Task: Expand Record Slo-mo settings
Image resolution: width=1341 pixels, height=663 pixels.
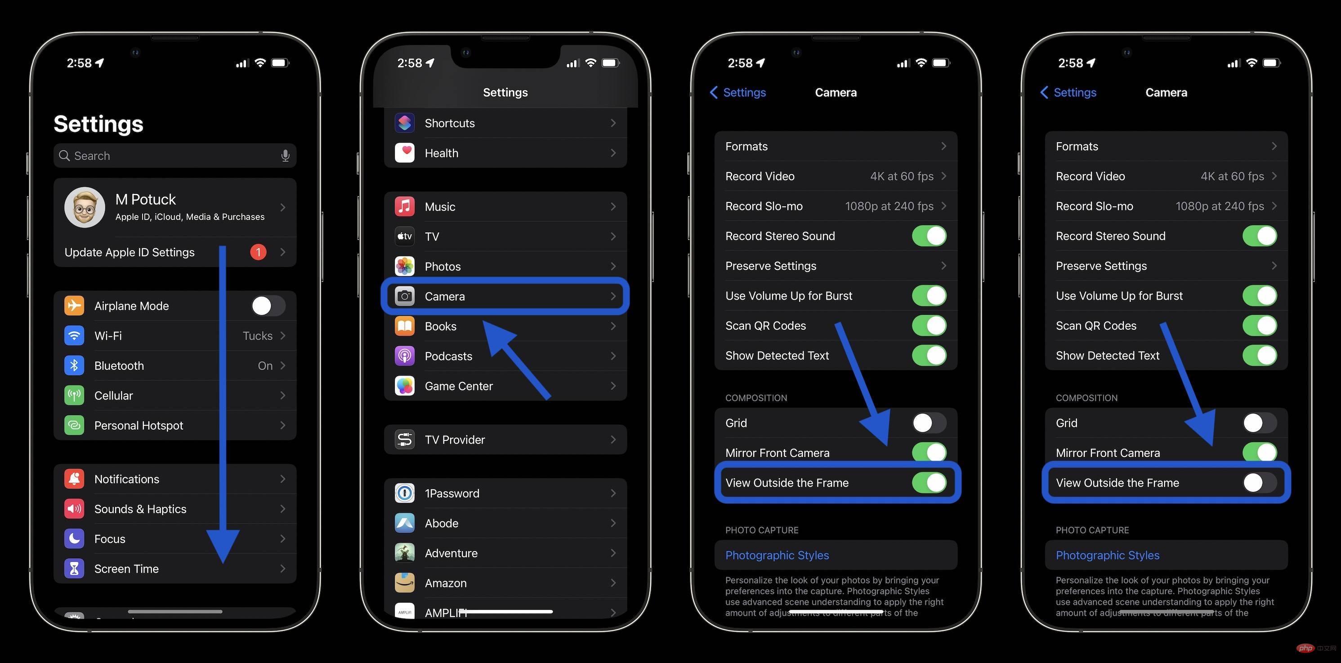Action: click(836, 206)
